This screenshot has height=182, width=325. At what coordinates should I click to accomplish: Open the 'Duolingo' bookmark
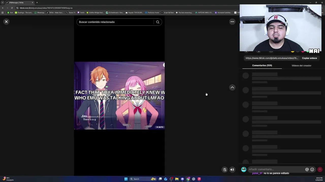[24, 12]
